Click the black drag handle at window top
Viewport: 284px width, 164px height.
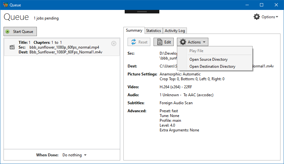pyautogui.click(x=142, y=12)
